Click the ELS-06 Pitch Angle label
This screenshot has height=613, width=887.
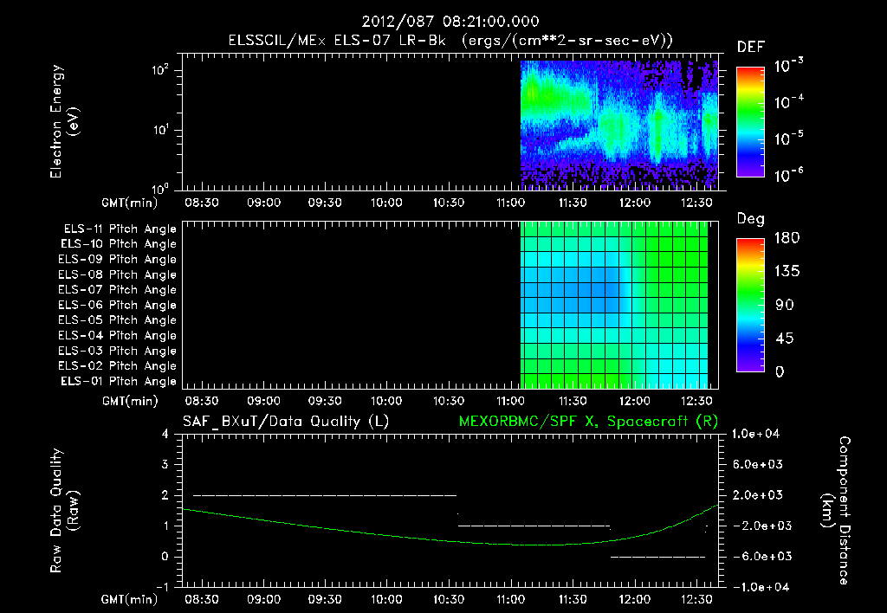[118, 306]
